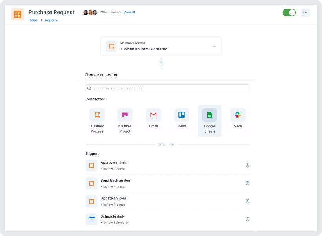Select the Trello connector
The width and height of the screenshot is (322, 236).
click(x=182, y=118)
